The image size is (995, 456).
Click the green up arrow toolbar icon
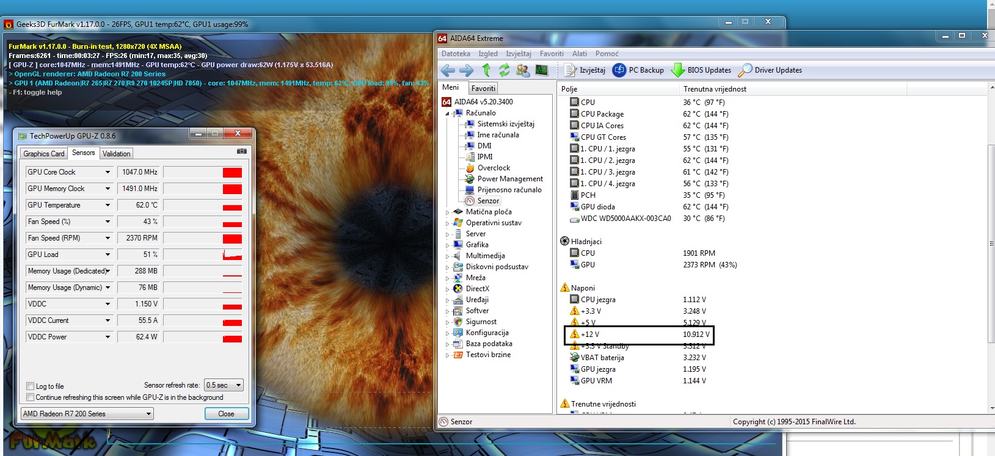(486, 70)
